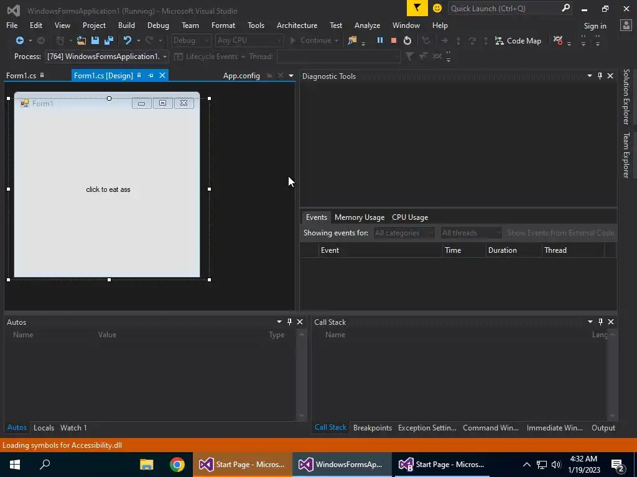Screen dimensions: 637x477
Task: Click the Autos panel vertical scrollbar
Action: 301,375
